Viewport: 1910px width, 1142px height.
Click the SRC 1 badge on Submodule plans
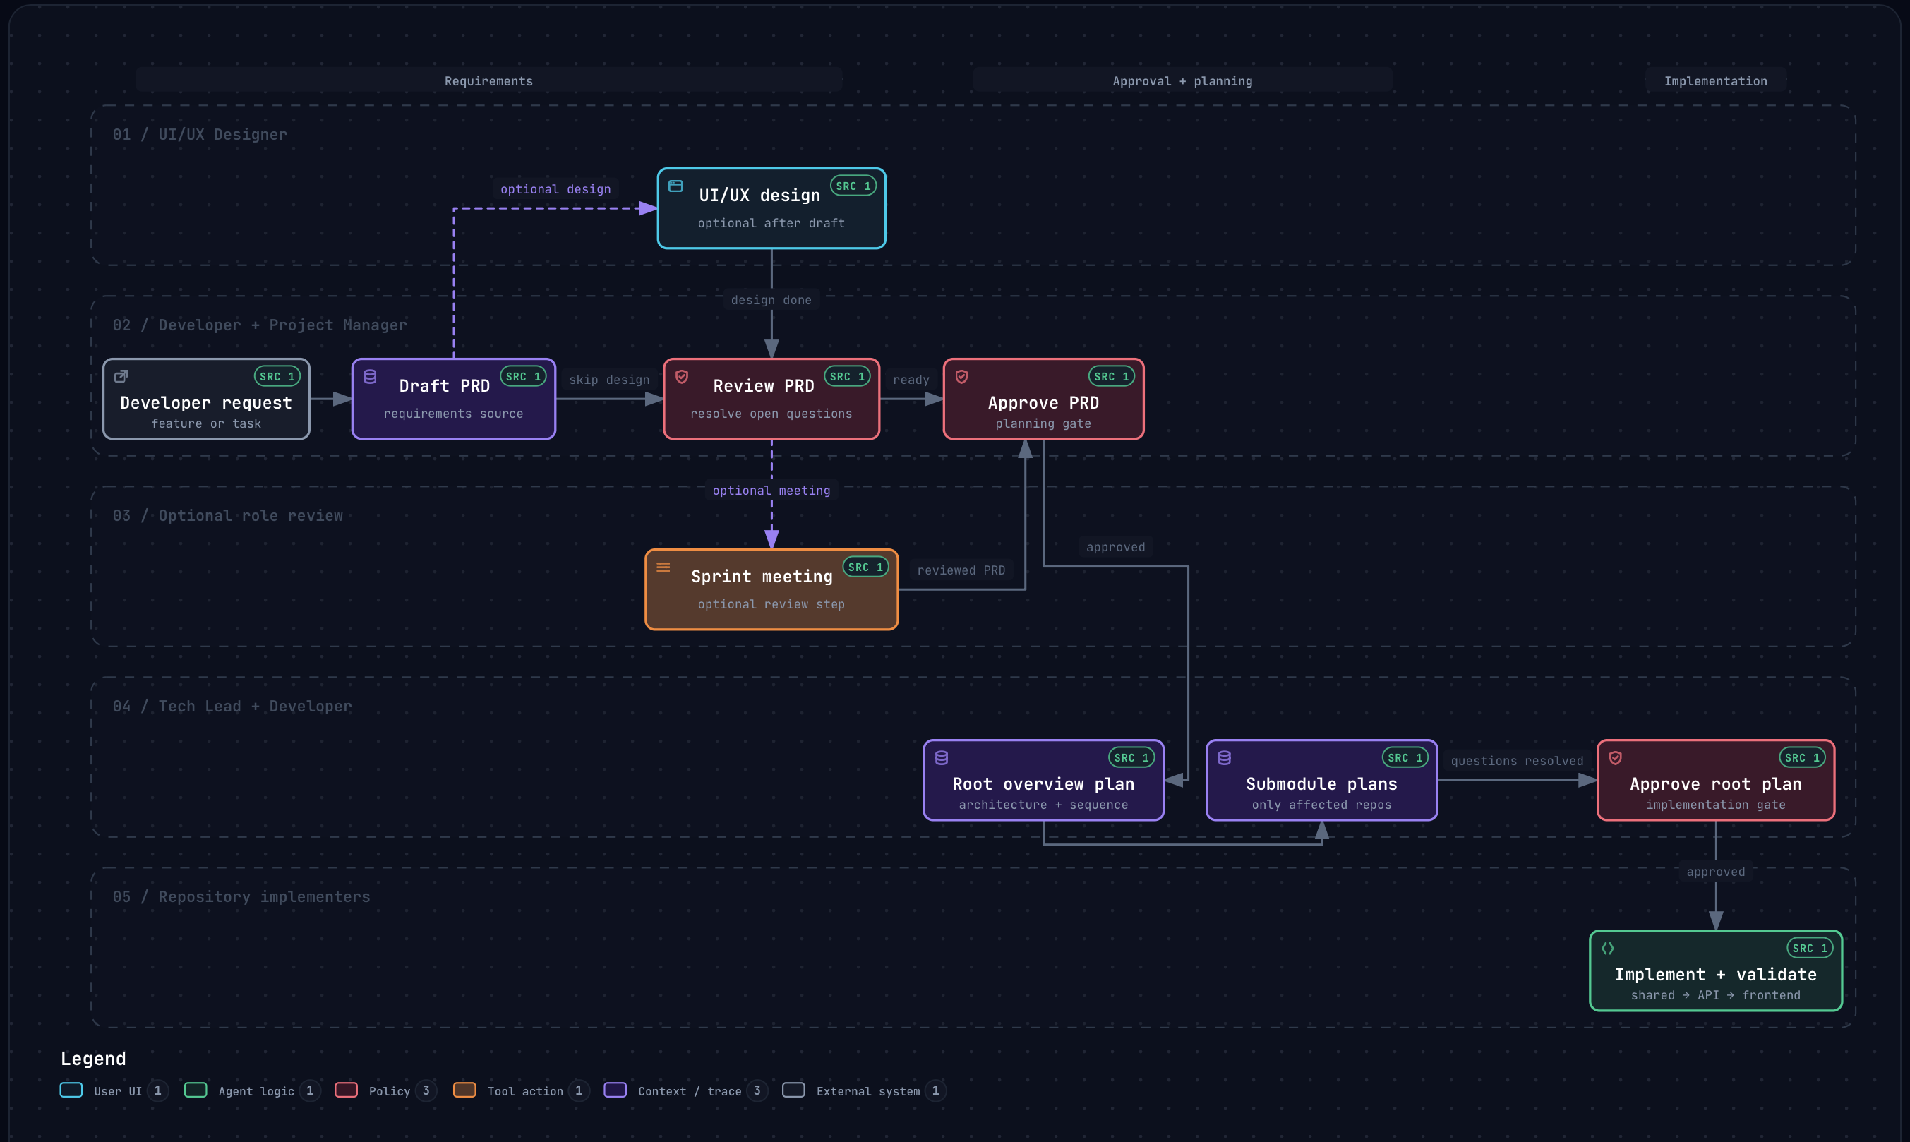1405,758
